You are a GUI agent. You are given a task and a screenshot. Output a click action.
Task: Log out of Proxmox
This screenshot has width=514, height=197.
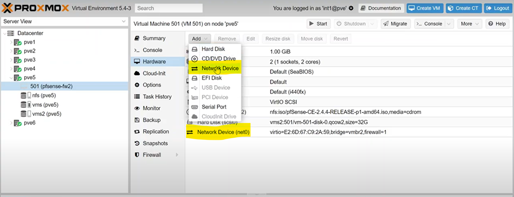click(x=498, y=8)
